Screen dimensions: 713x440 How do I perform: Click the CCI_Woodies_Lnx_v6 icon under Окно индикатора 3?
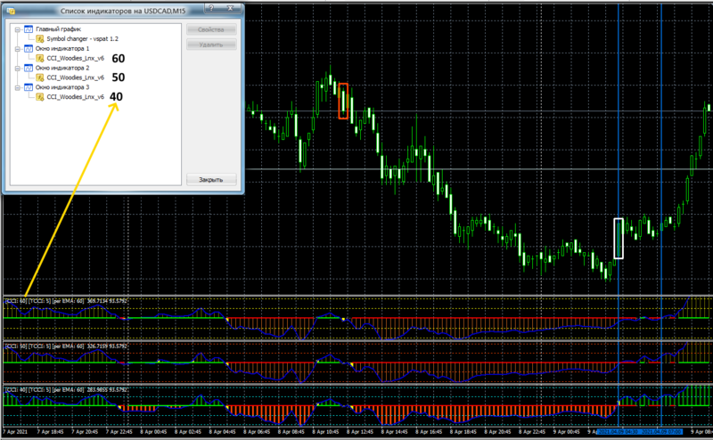click(x=40, y=97)
